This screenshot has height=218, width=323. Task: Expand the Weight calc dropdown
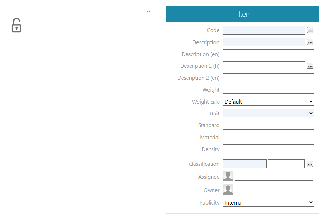point(268,102)
